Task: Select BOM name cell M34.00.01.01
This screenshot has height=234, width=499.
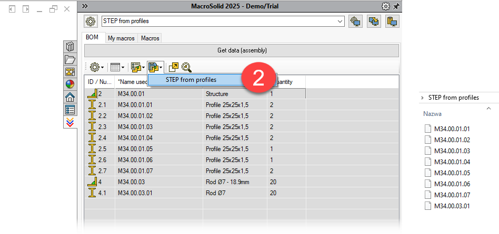Action: (x=159, y=104)
